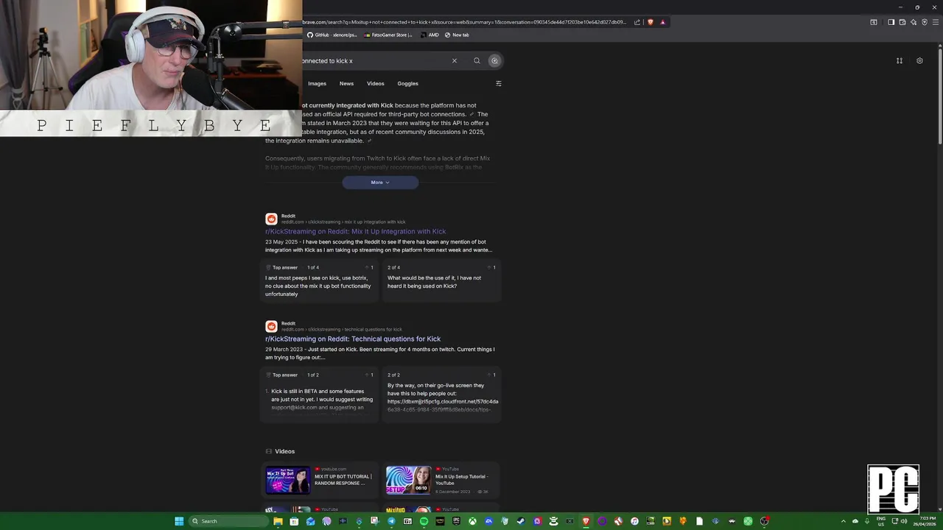
Task: Open the search filters icon next to Goggles
Action: pyautogui.click(x=499, y=83)
